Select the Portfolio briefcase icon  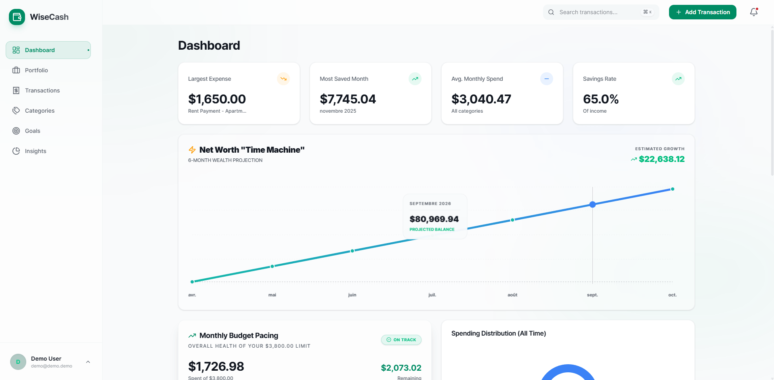click(x=16, y=70)
